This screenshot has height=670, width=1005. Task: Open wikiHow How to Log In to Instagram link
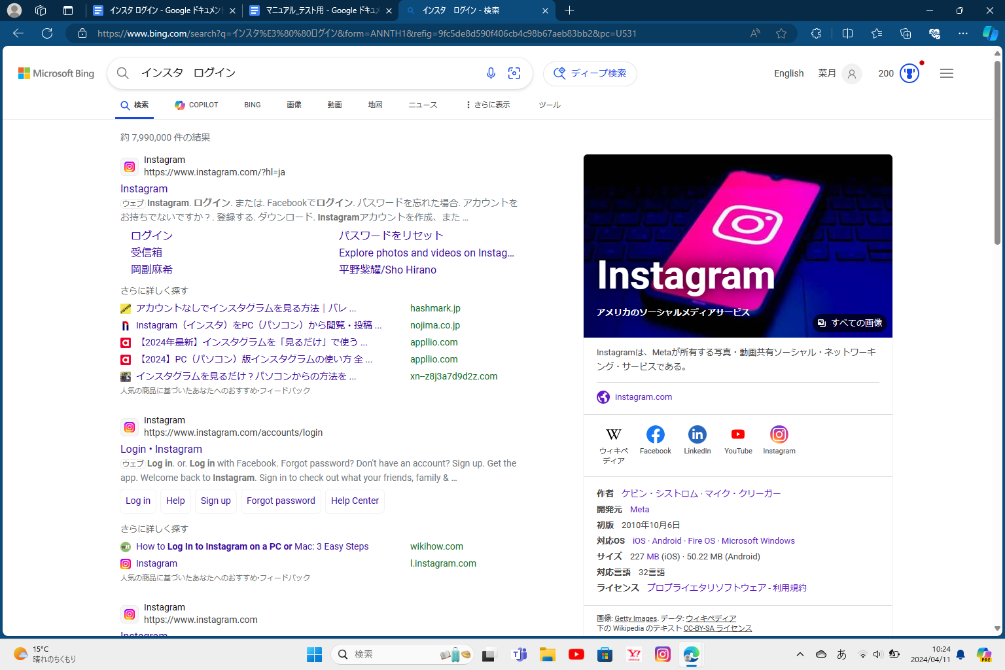(253, 546)
